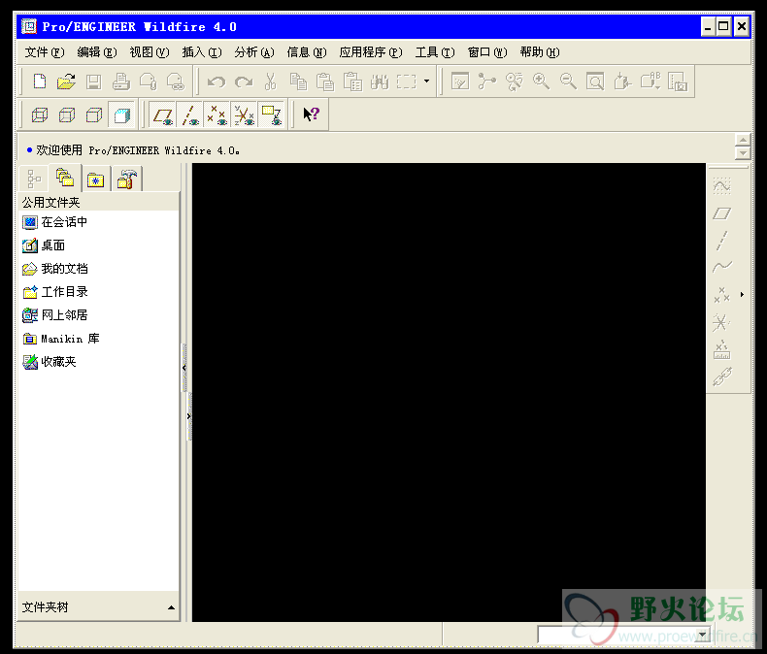Image resolution: width=767 pixels, height=654 pixels.
Task: Click the Redo arrow icon
Action: tap(244, 82)
